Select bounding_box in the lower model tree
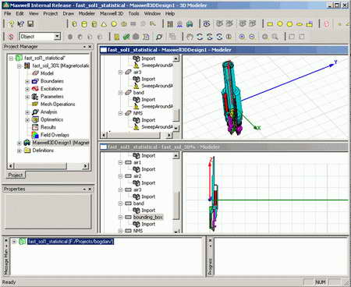 (x=148, y=217)
